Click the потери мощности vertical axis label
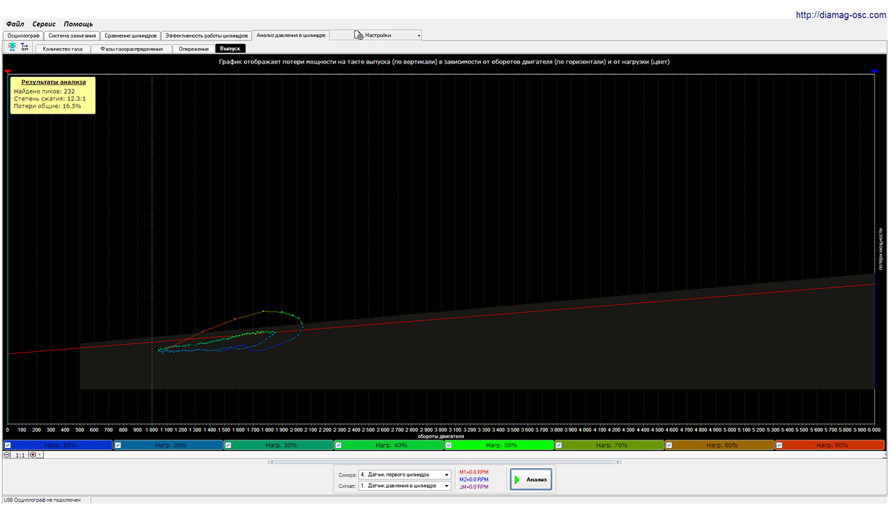This screenshot has height=506, width=893. [x=880, y=248]
